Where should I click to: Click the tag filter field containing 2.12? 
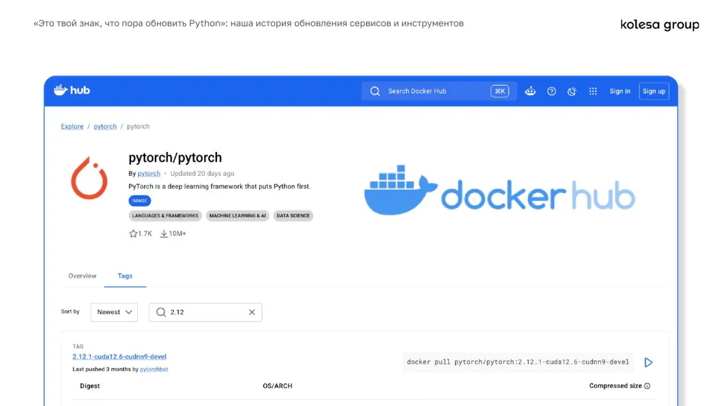click(205, 312)
